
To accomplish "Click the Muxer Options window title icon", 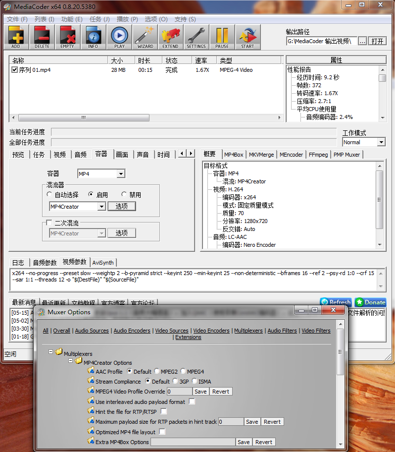I will (x=41, y=312).
